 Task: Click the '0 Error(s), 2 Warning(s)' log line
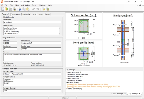click(74, 89)
